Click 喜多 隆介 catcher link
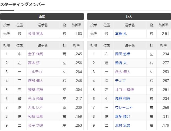This screenshot has width=171, height=131. click(122, 116)
